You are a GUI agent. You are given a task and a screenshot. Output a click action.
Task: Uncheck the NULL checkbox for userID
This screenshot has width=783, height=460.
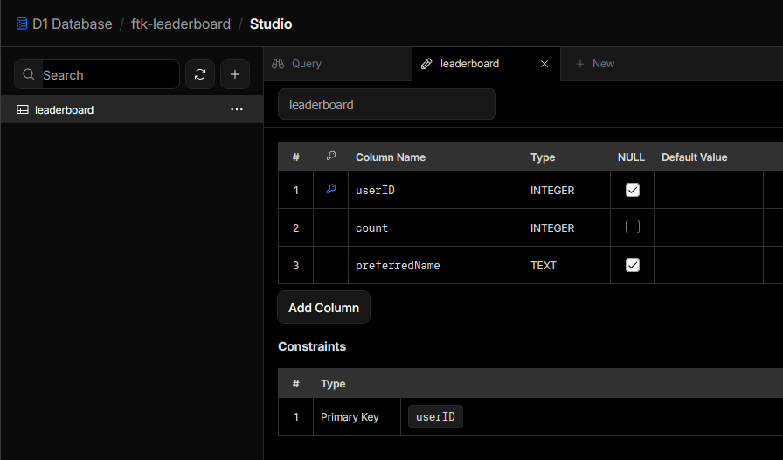[633, 190]
